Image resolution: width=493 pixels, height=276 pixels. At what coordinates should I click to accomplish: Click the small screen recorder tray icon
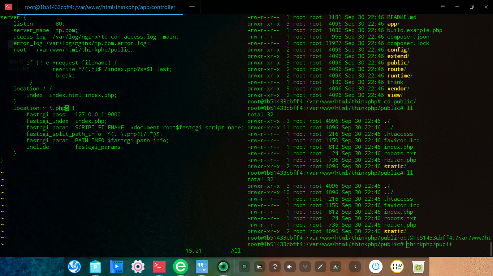245,267
